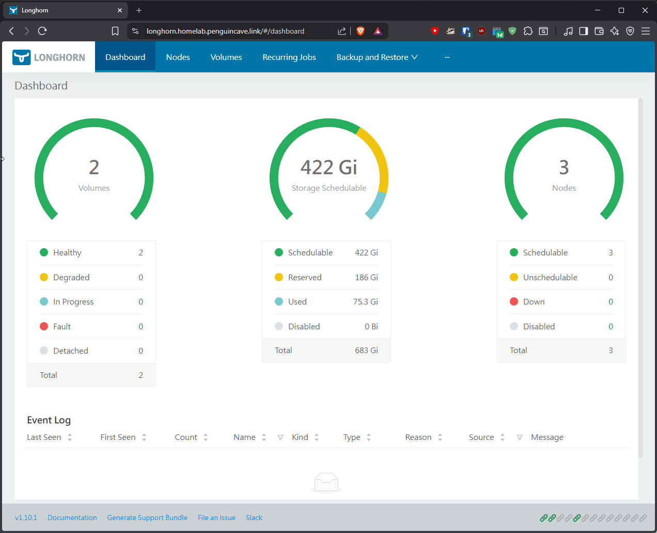
Task: Switch to the Volumes tab
Action: click(226, 57)
